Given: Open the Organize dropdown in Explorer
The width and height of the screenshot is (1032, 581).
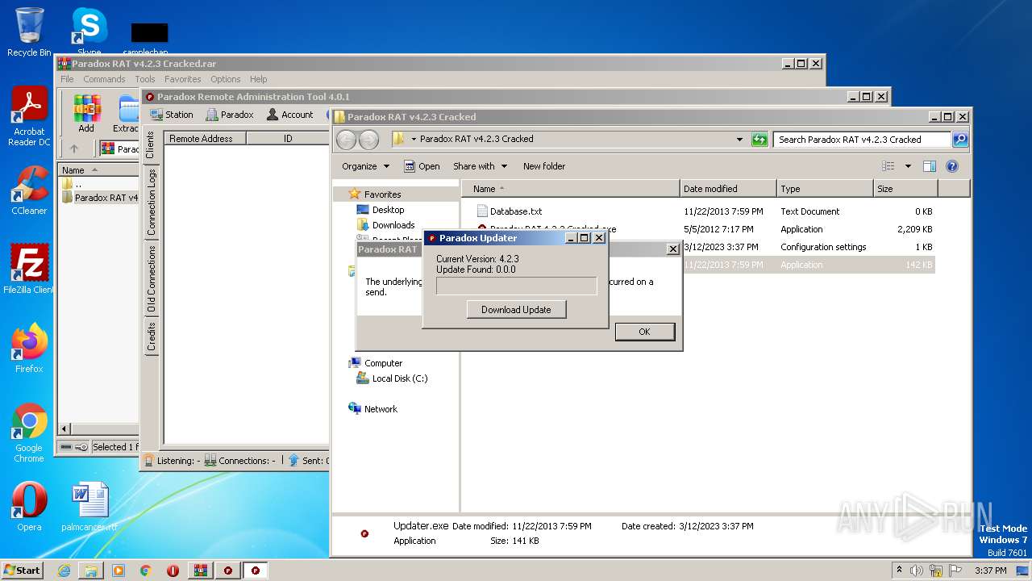Looking at the screenshot, I should [x=365, y=166].
